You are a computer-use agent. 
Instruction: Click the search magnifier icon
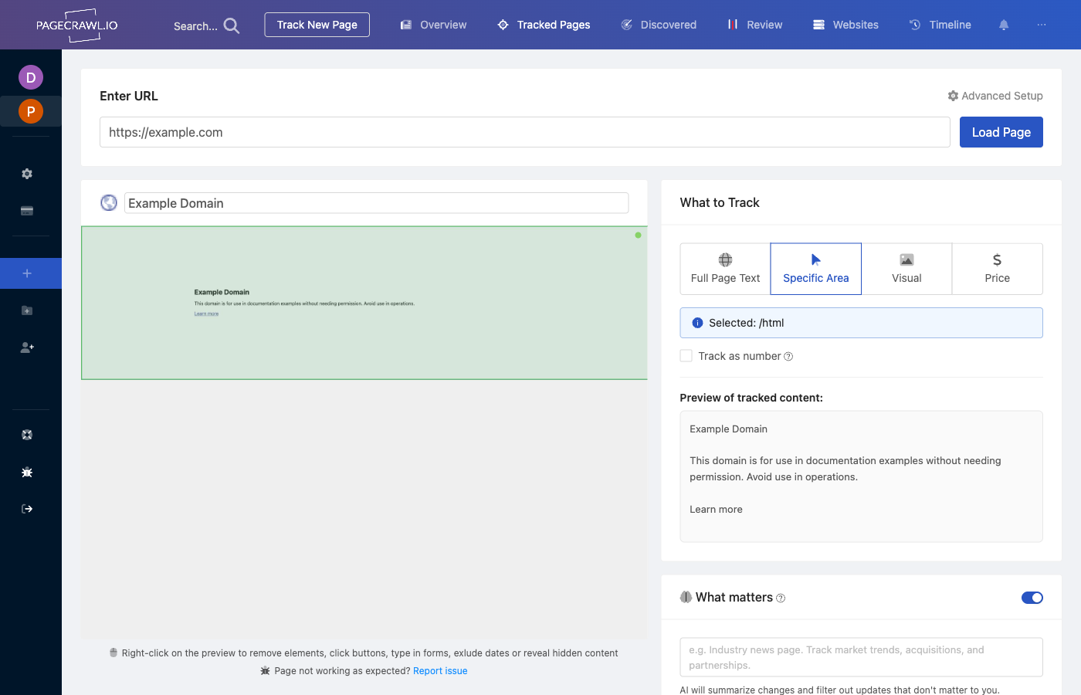pos(231,25)
